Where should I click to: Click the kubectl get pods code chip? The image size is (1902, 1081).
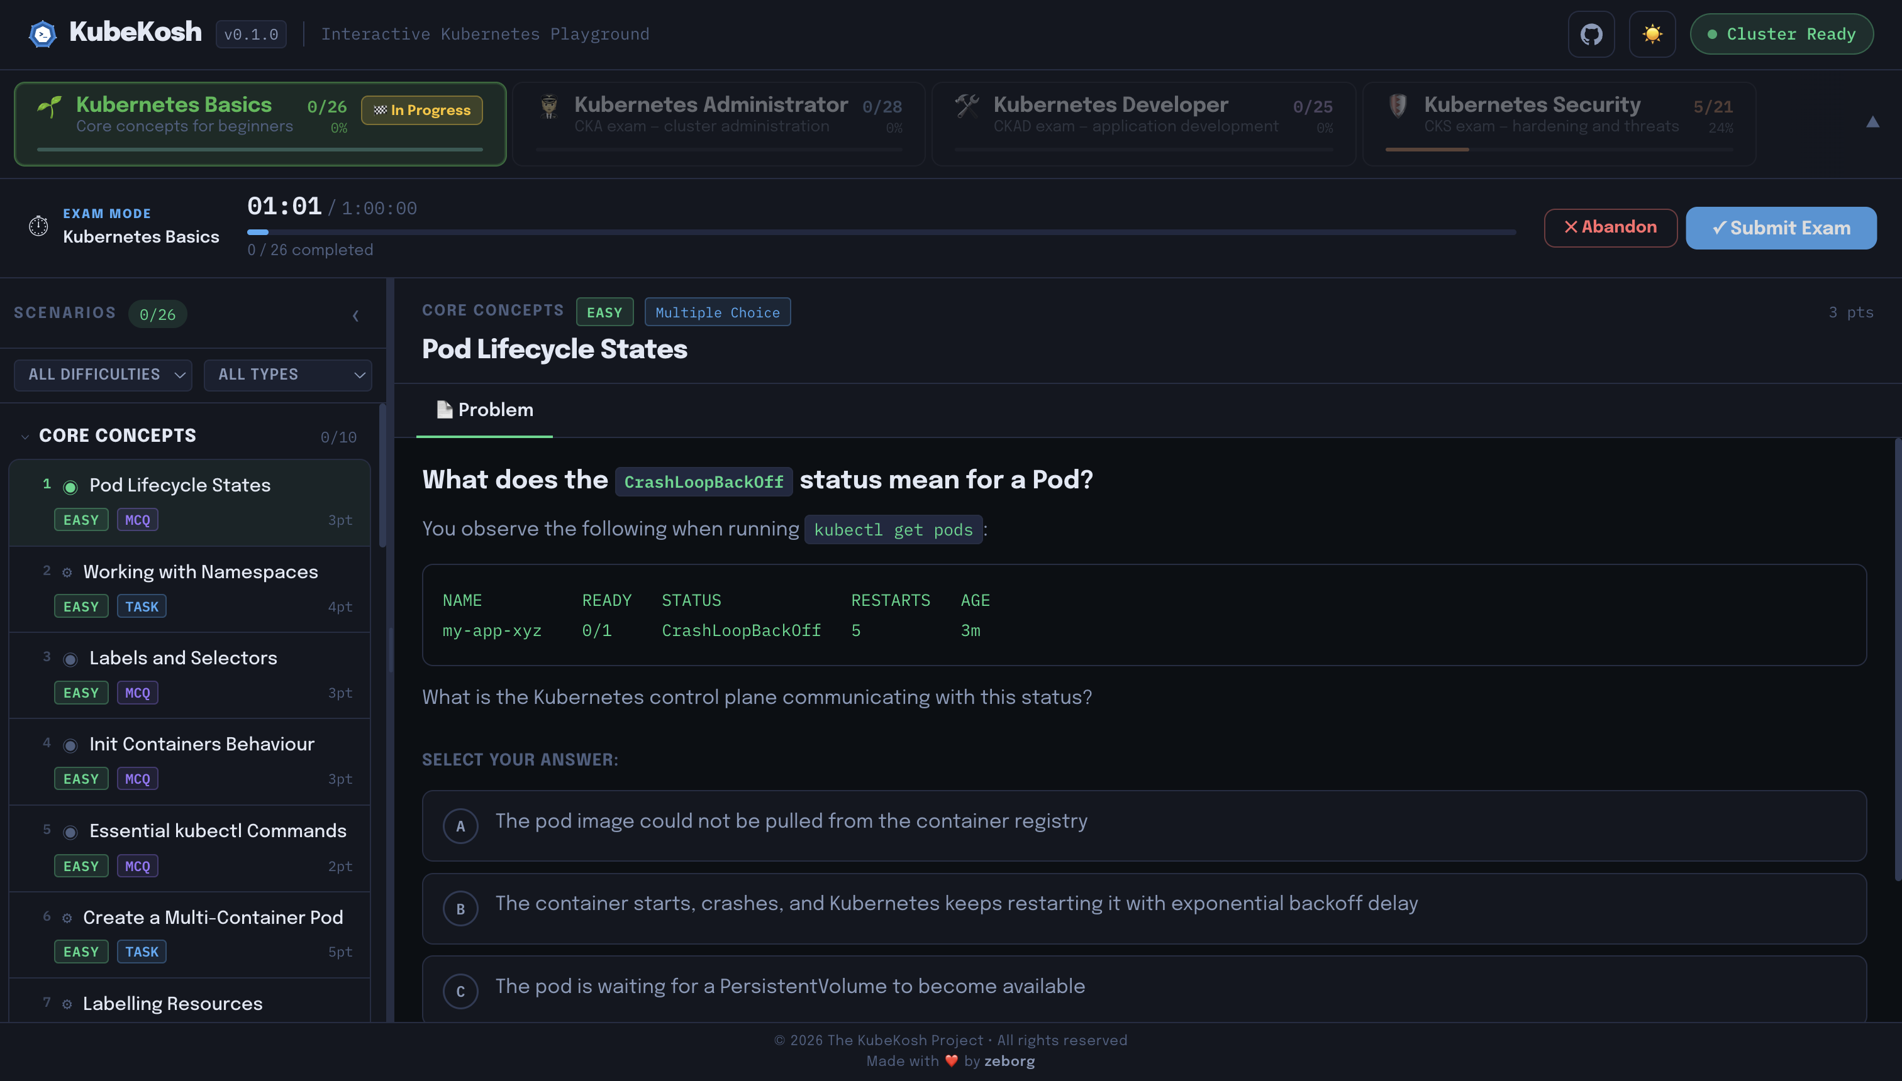(893, 529)
